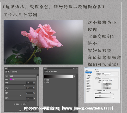Viewport: 127px width, 113px height.
Task: Click the Selective Color adjustment icon
Action: coord(6,72)
